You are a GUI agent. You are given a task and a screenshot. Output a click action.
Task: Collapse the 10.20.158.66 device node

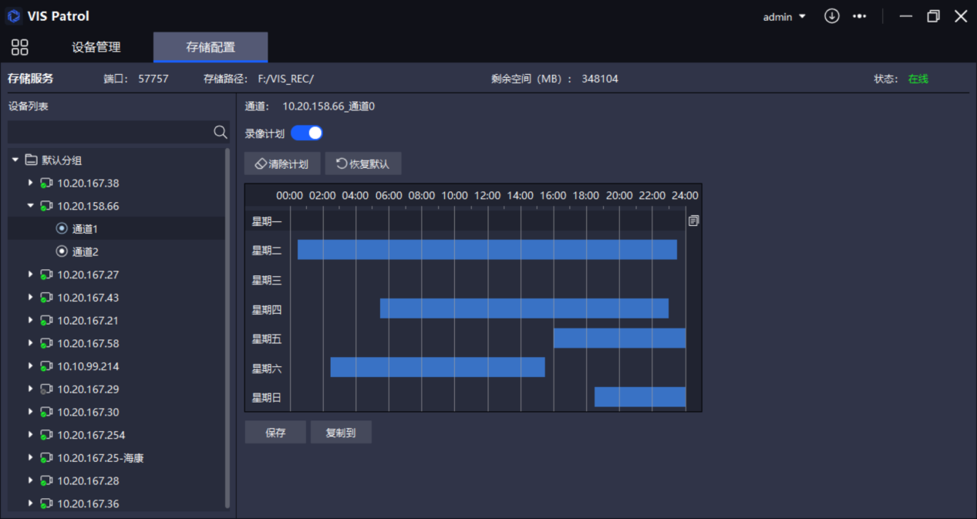[31, 206]
